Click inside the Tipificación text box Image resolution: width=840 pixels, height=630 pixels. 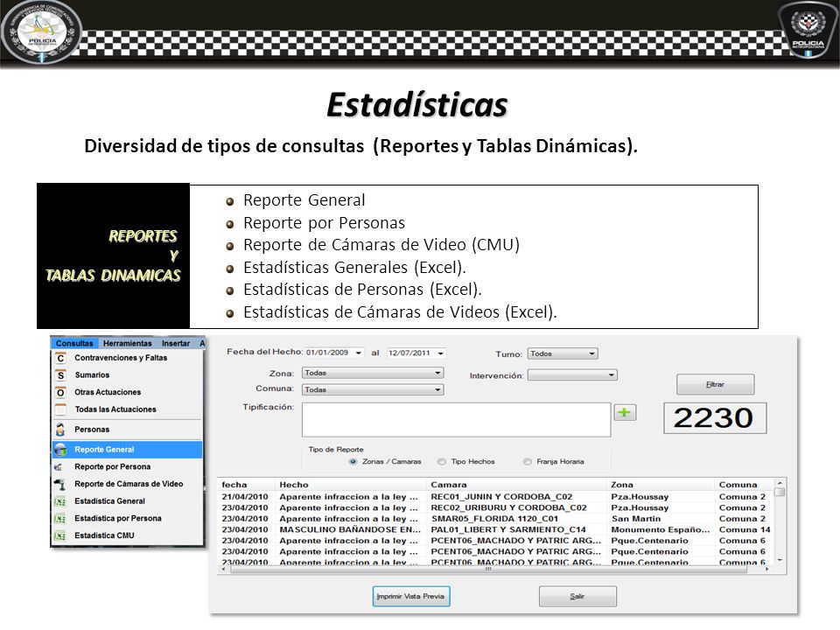(x=457, y=419)
